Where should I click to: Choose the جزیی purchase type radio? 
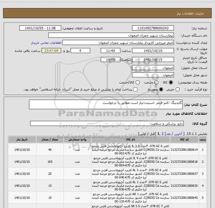pyautogui.click(x=178, y=89)
